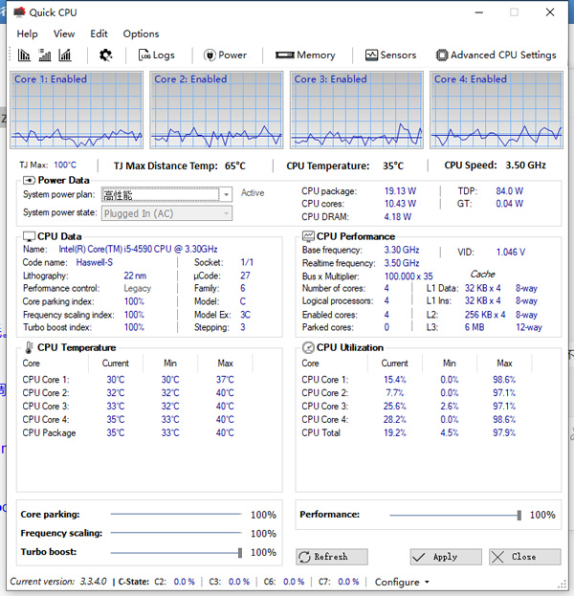Open the Options menu

coord(141,33)
